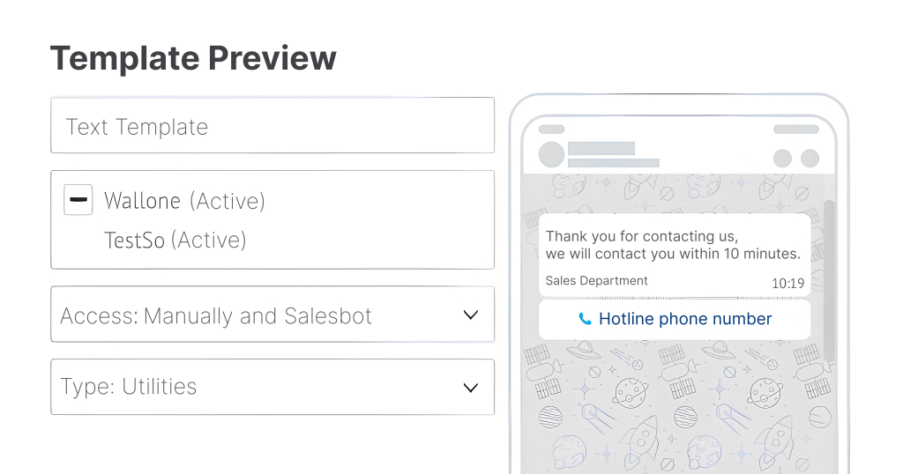Click the chevron in the Access dropdown

point(471,315)
